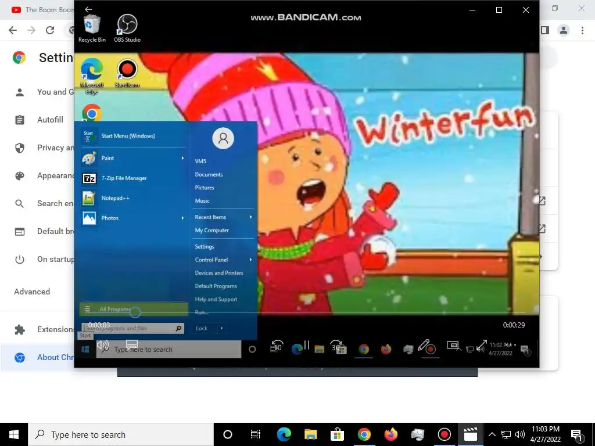Open File Explorer from taskbar
Image resolution: width=595 pixels, height=446 pixels.
[310, 434]
